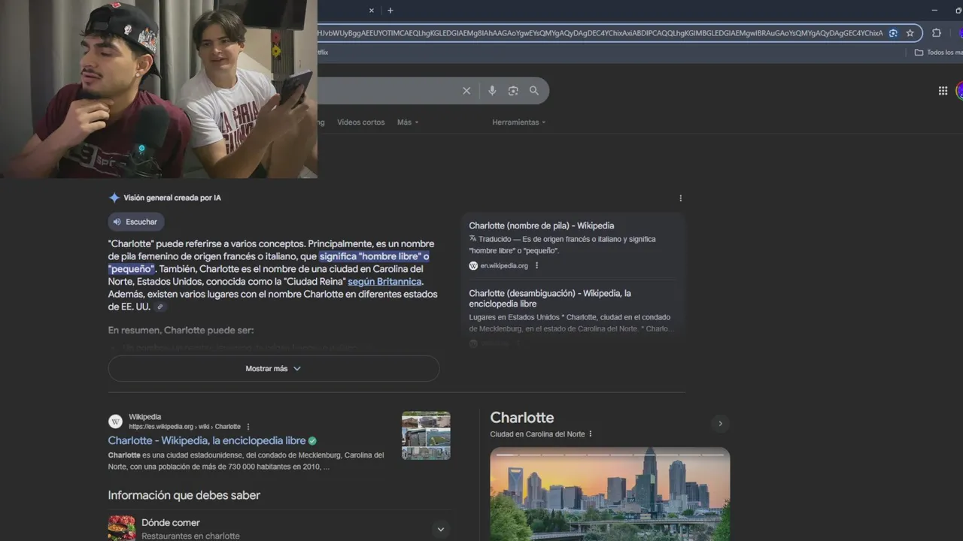Open the Google apps grid

click(x=943, y=91)
